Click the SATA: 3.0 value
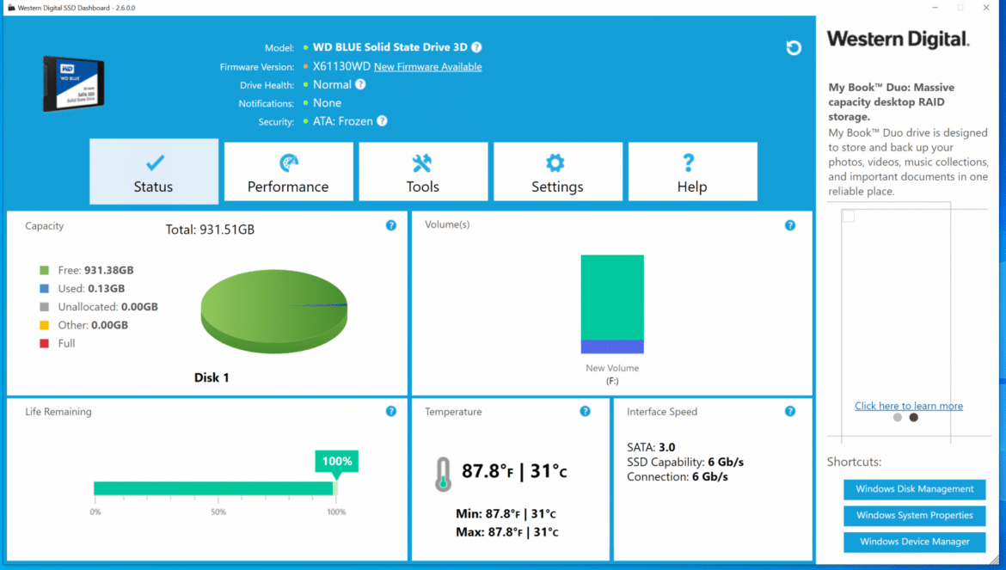Screen dimensions: 1006x570 coord(651,448)
